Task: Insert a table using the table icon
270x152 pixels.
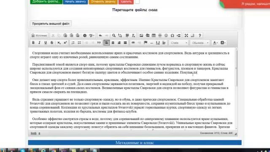Action: click(154, 35)
